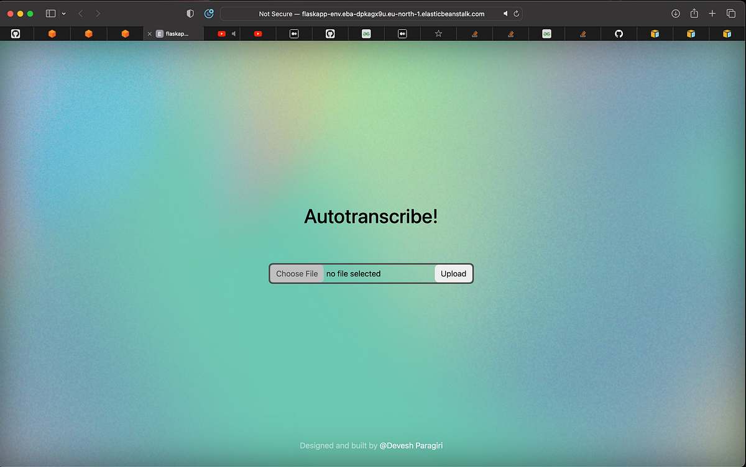Add a new tab with plus icon
The image size is (746, 467).
click(712, 14)
